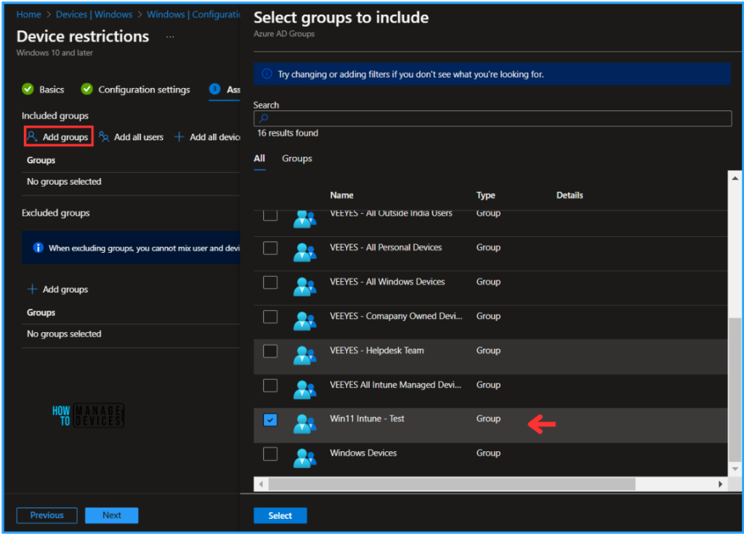Screen dimensions: 744x534
Task: Go to the Windows | Configuration breadcrumb
Action: 193,15
